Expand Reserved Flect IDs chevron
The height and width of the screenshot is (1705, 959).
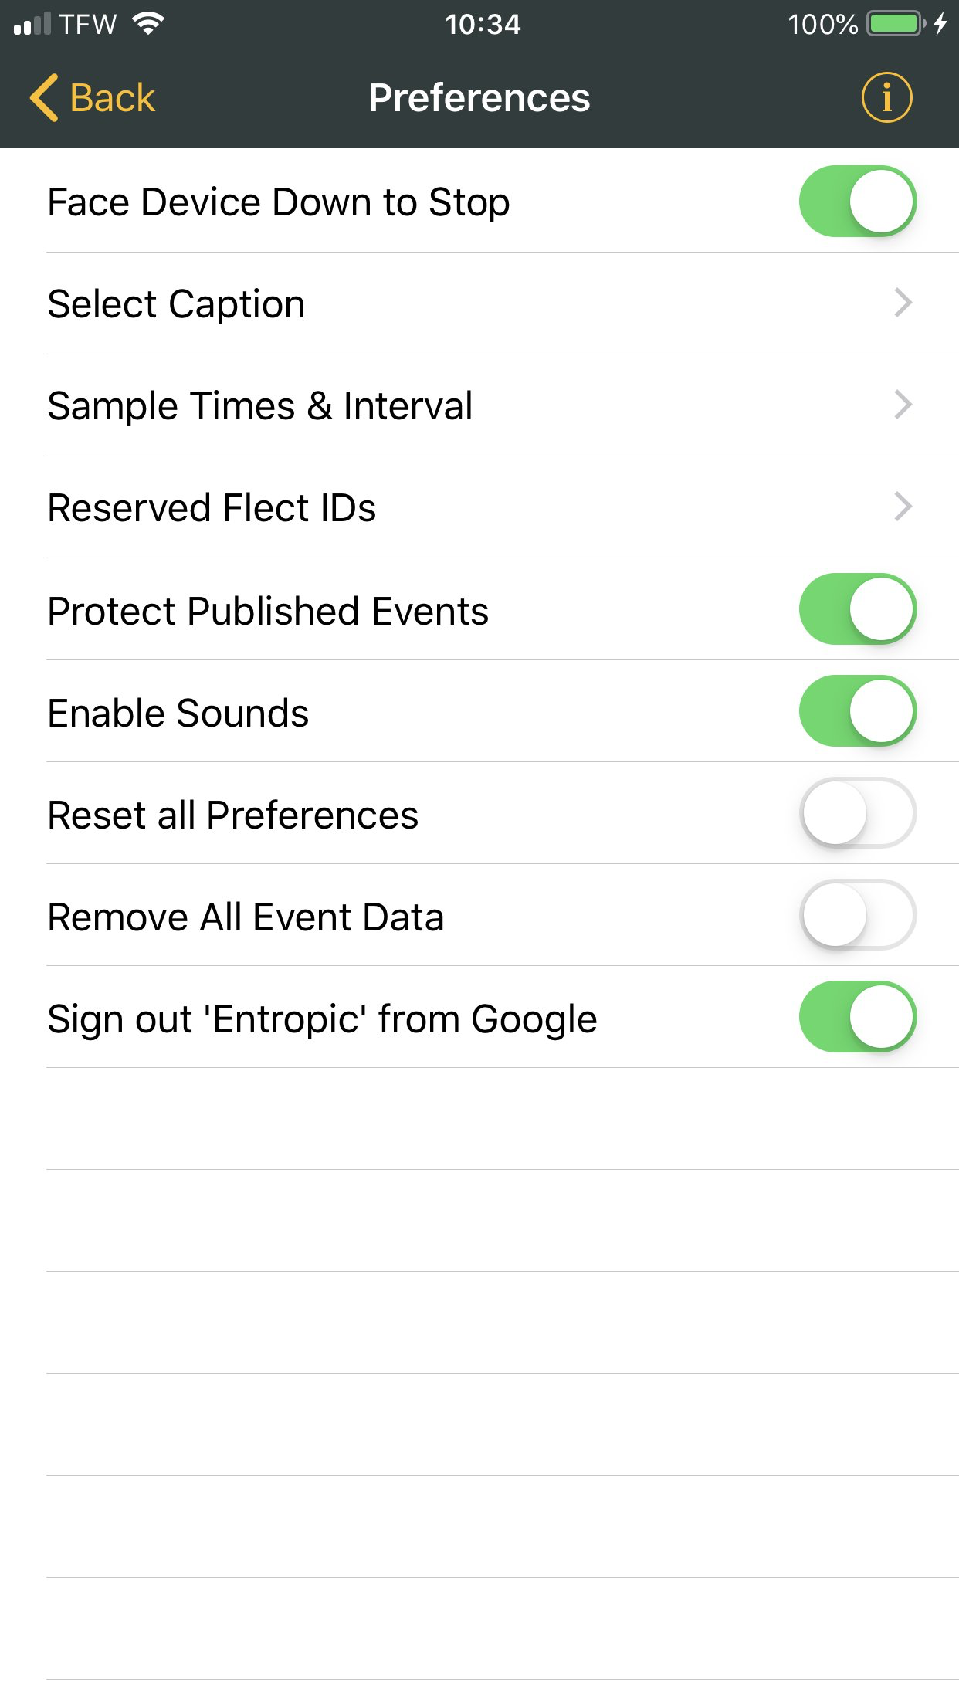pyautogui.click(x=903, y=507)
